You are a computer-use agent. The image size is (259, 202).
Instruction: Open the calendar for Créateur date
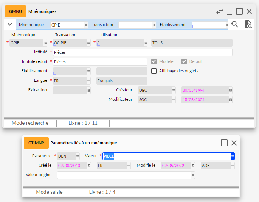click(230, 90)
